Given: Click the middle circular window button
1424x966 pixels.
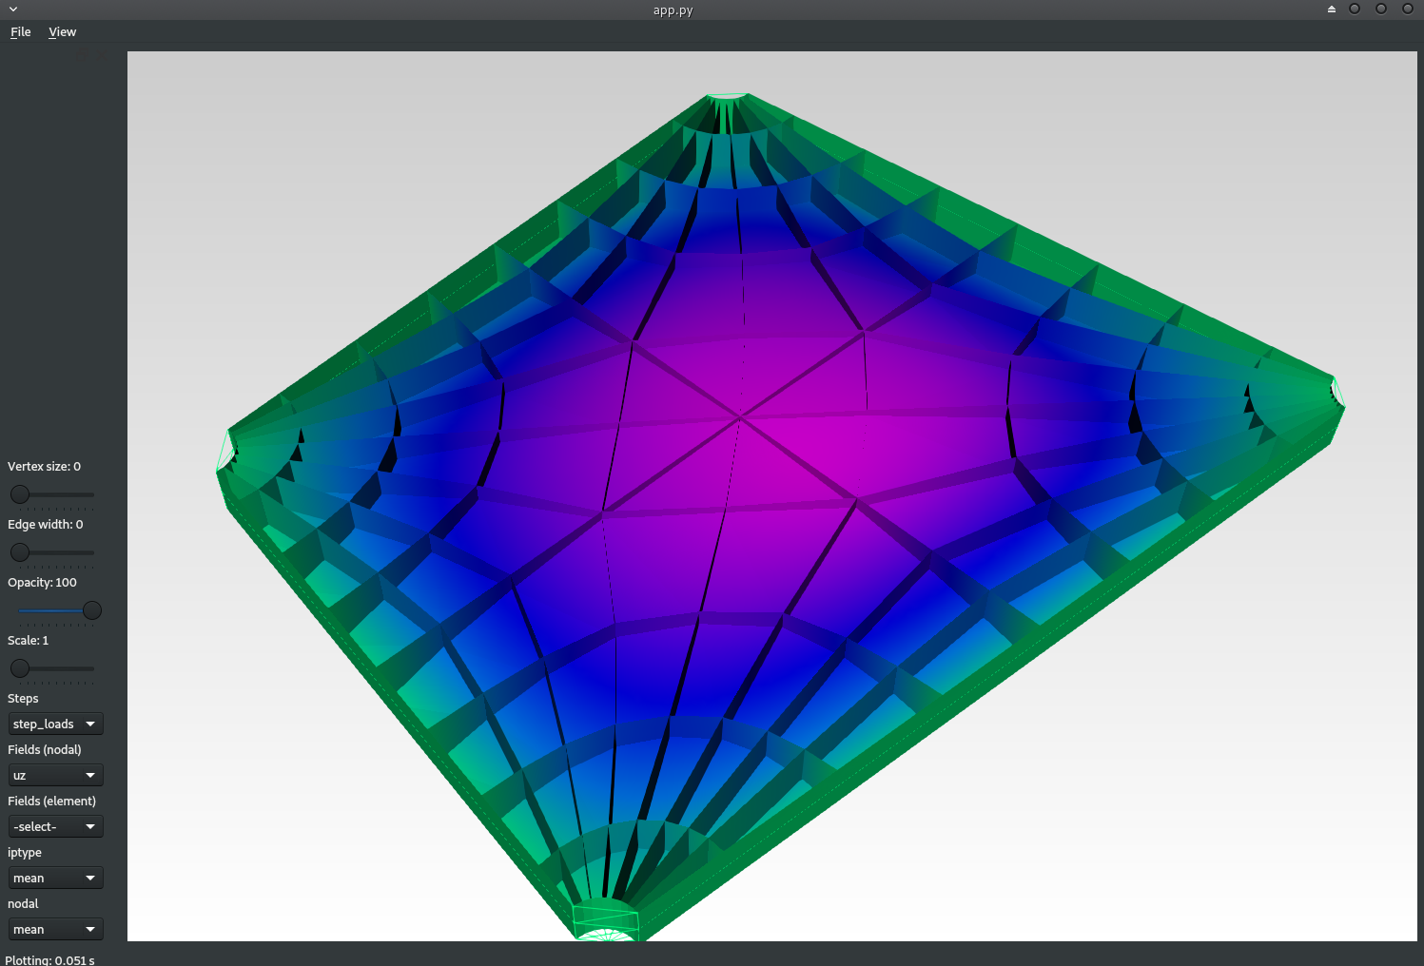Looking at the screenshot, I should (x=1381, y=10).
